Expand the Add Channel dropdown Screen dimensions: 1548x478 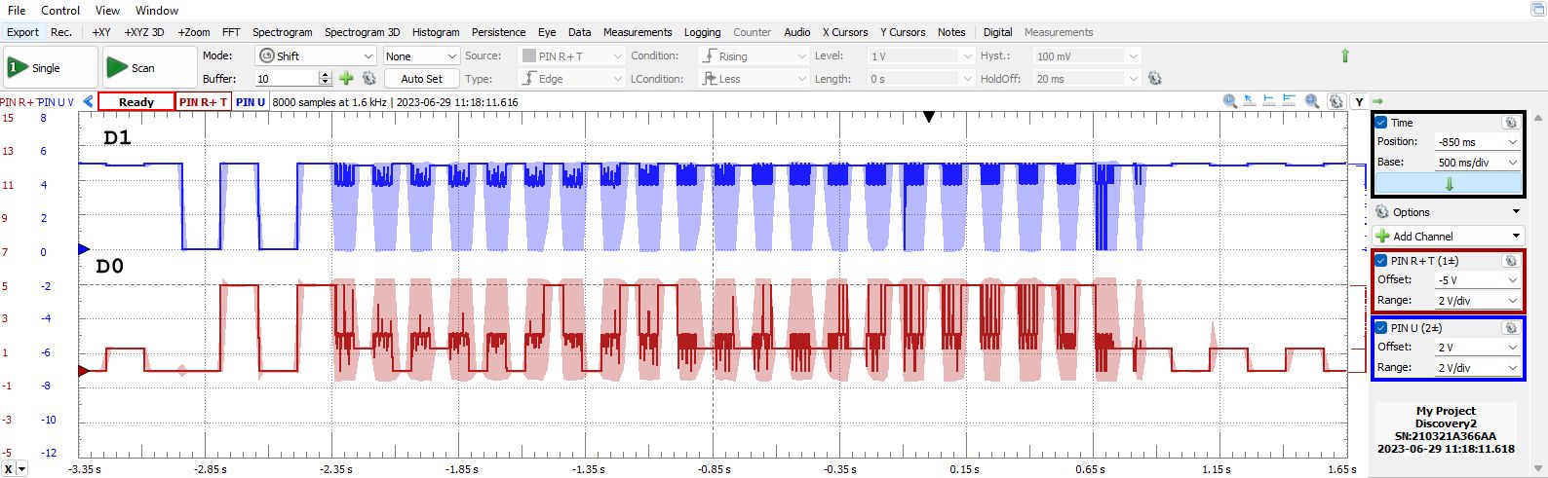coord(1516,237)
